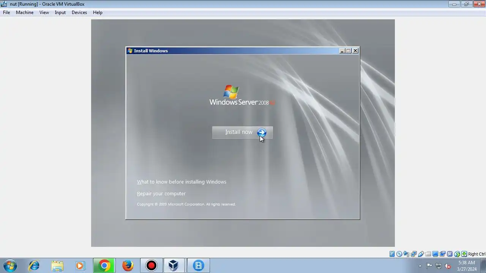Click the VirtualBox window title bar icon
The height and width of the screenshot is (273, 486).
coord(4,4)
